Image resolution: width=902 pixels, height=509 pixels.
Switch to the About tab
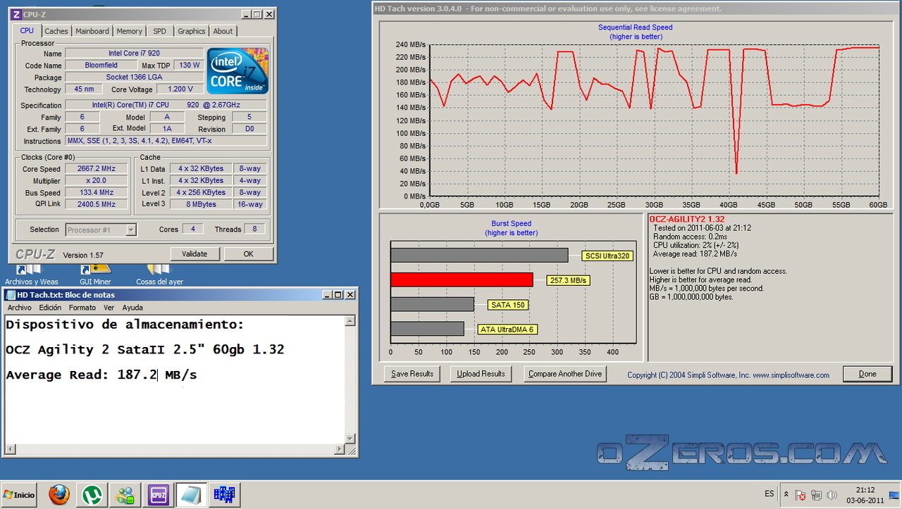[x=223, y=31]
